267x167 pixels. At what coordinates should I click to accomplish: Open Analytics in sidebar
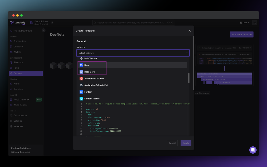tap(18, 89)
